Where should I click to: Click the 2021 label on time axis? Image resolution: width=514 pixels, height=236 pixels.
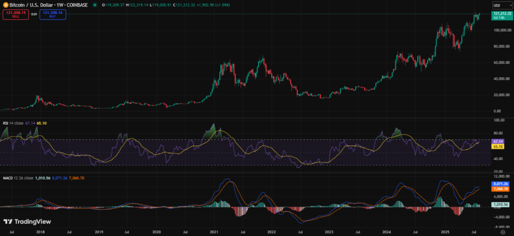click(214, 231)
